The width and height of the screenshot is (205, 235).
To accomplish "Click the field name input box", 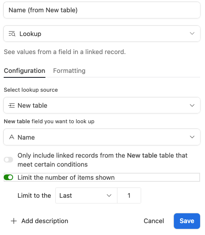I will (x=102, y=10).
